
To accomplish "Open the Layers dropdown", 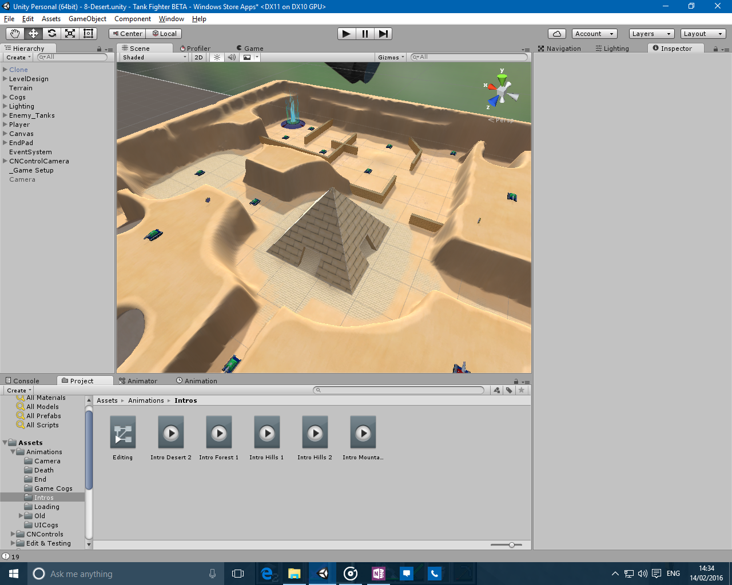I will coord(651,34).
